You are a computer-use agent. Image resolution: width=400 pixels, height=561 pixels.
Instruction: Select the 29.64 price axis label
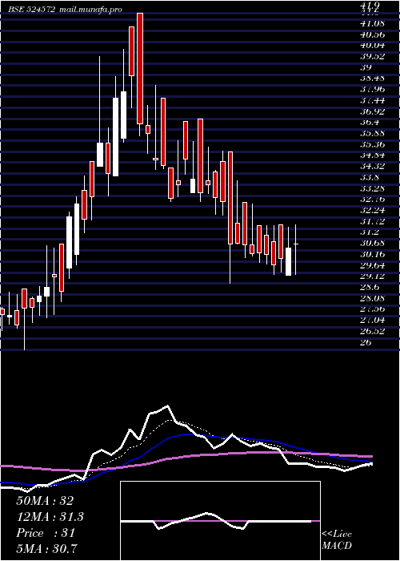coord(372,265)
